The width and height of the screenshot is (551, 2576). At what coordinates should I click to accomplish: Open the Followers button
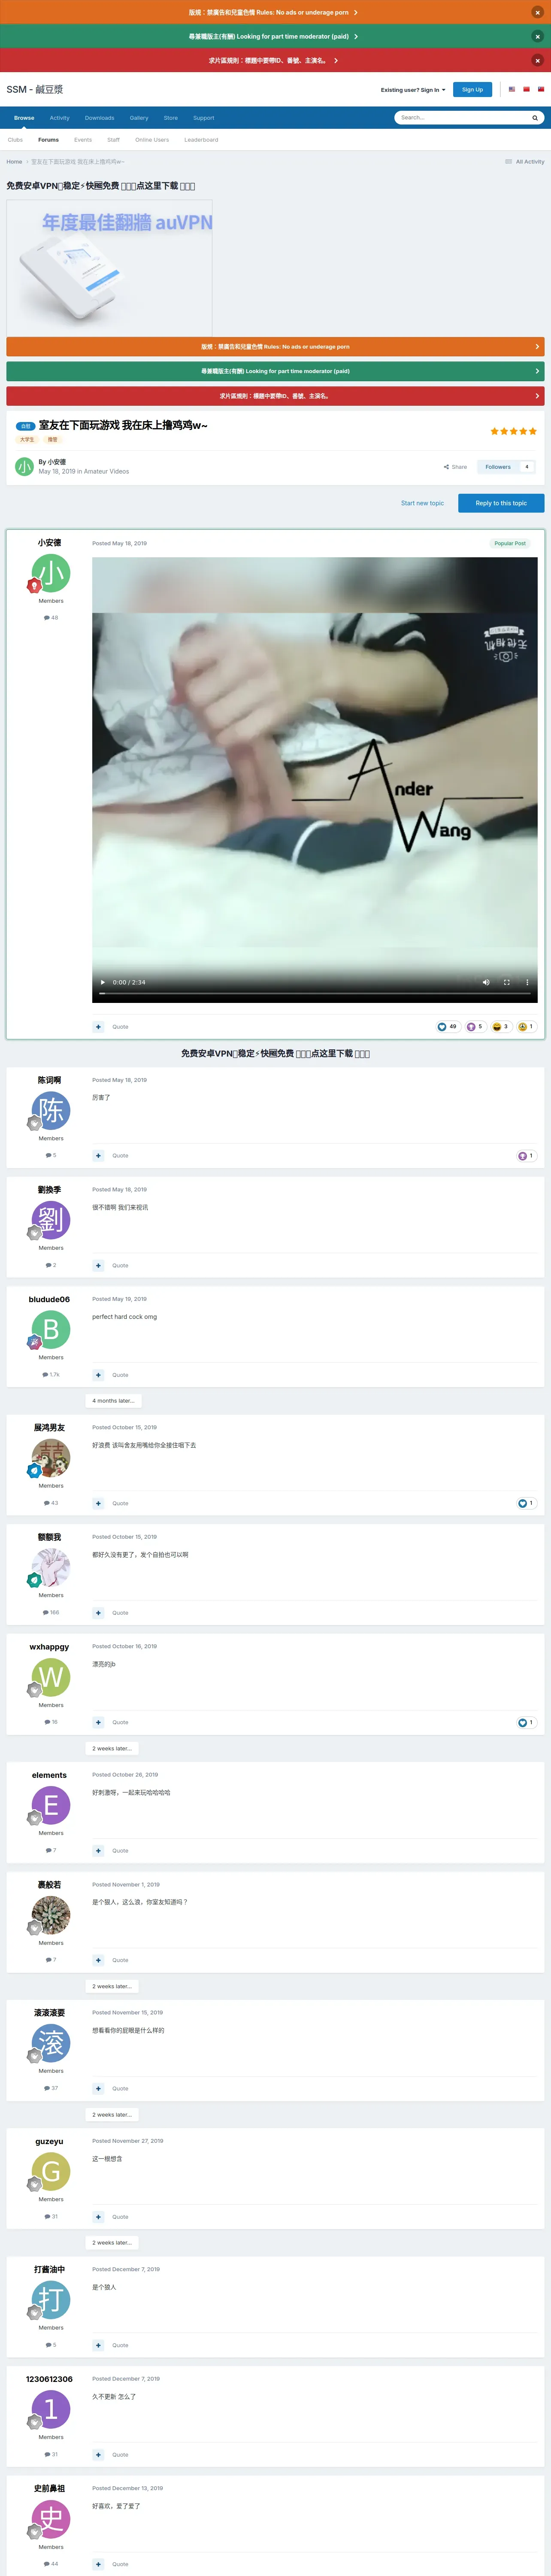coord(498,467)
